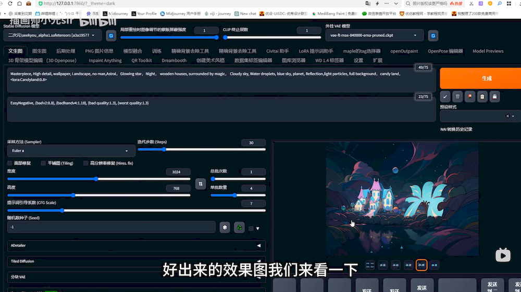This screenshot has width=521, height=292.
Task: Click the orange Generate button
Action: coord(480,78)
